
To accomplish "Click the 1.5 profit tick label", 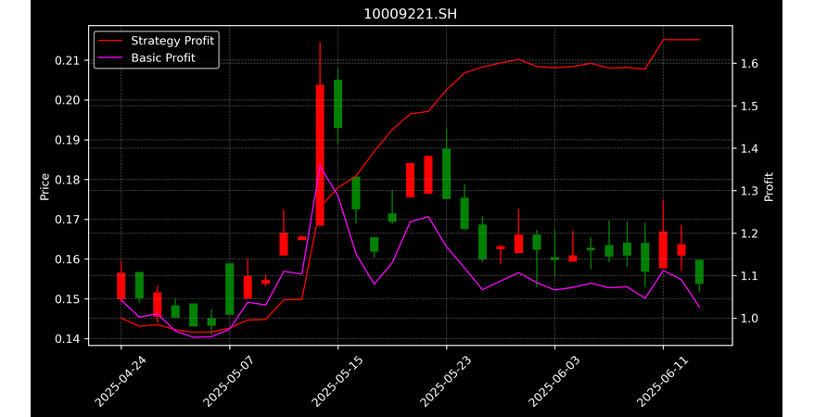I will (749, 107).
